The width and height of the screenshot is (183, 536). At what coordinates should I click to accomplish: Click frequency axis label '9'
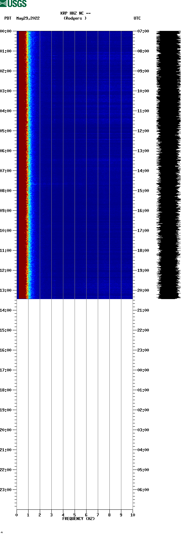(121, 515)
